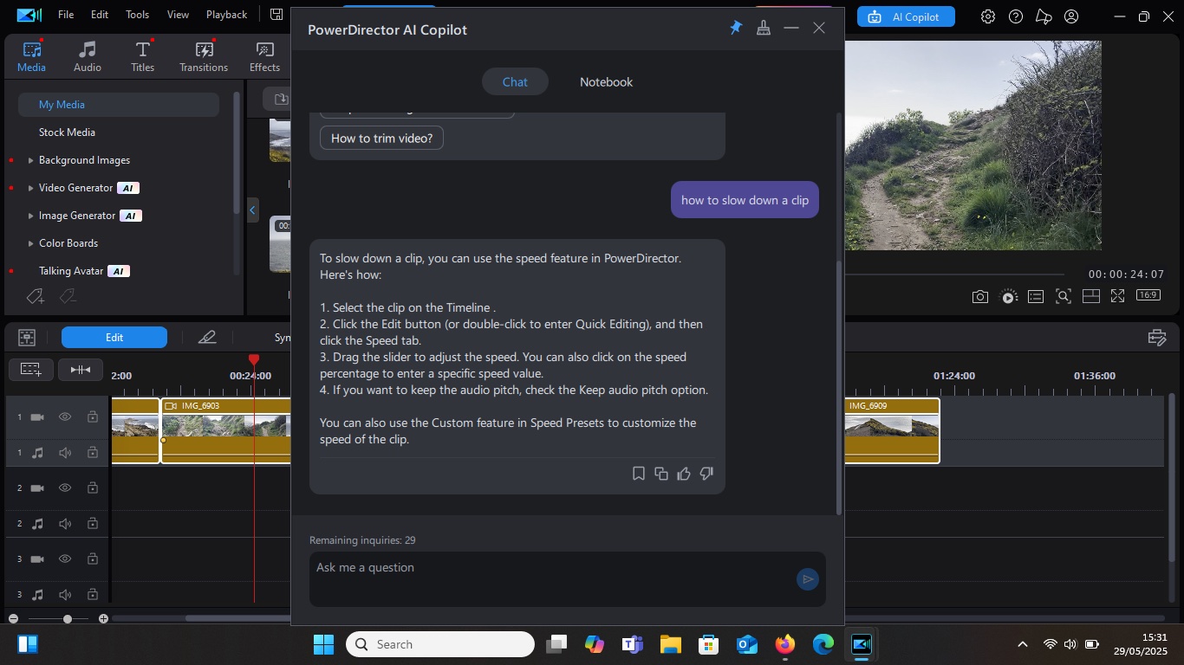The image size is (1184, 665).
Task: Click the add tag icon
Action: pyautogui.click(x=36, y=297)
